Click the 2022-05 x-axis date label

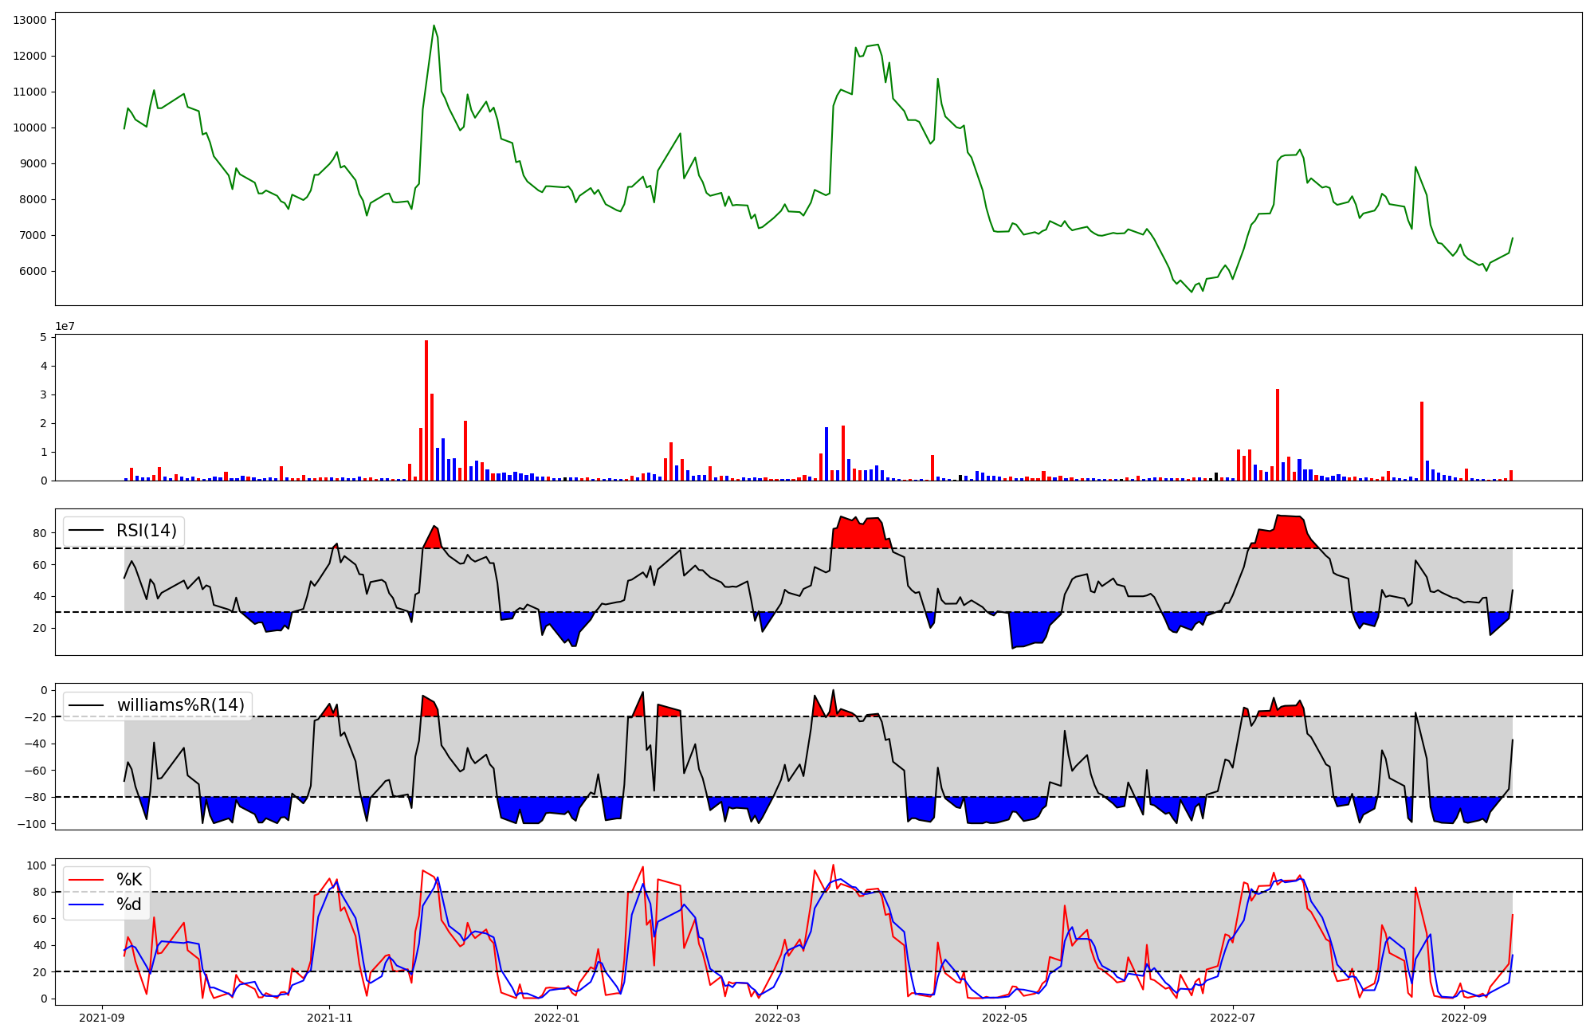click(x=1005, y=1018)
